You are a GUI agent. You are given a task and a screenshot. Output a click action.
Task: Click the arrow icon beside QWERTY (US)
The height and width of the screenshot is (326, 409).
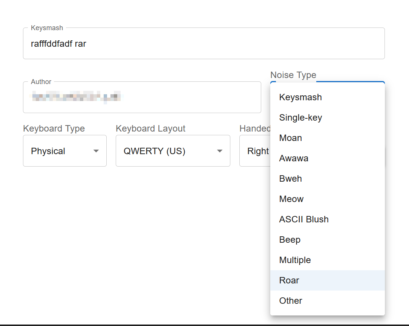[x=220, y=151]
